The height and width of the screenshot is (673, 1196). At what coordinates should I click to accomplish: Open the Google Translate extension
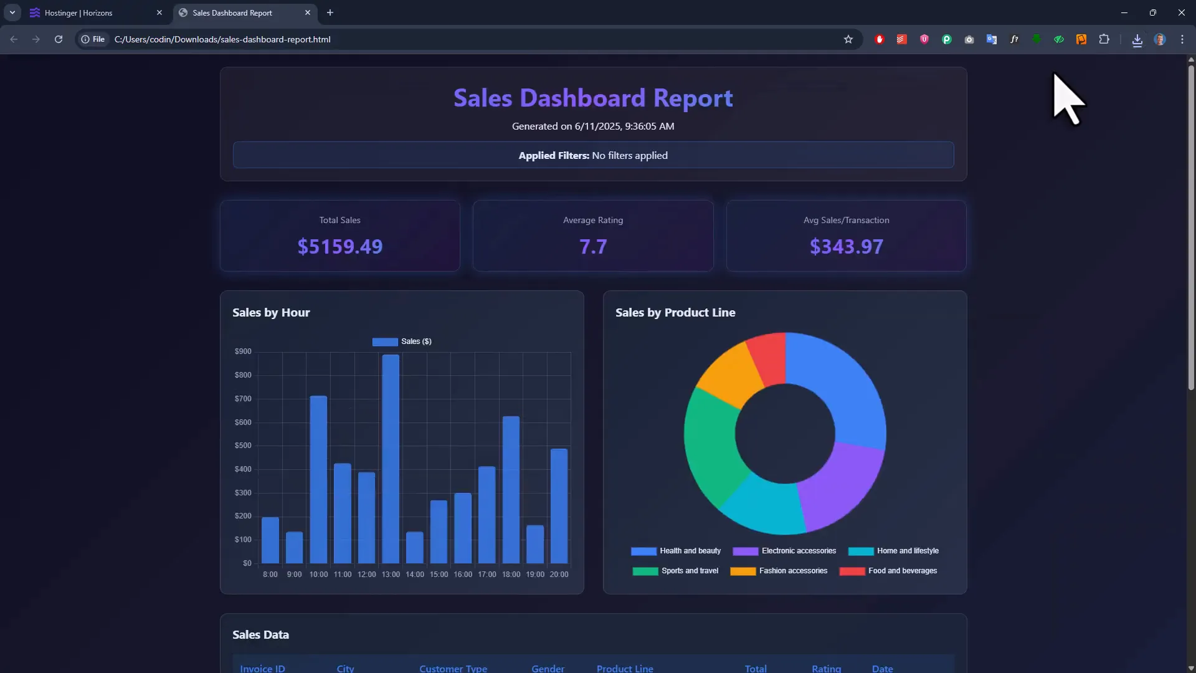point(991,39)
